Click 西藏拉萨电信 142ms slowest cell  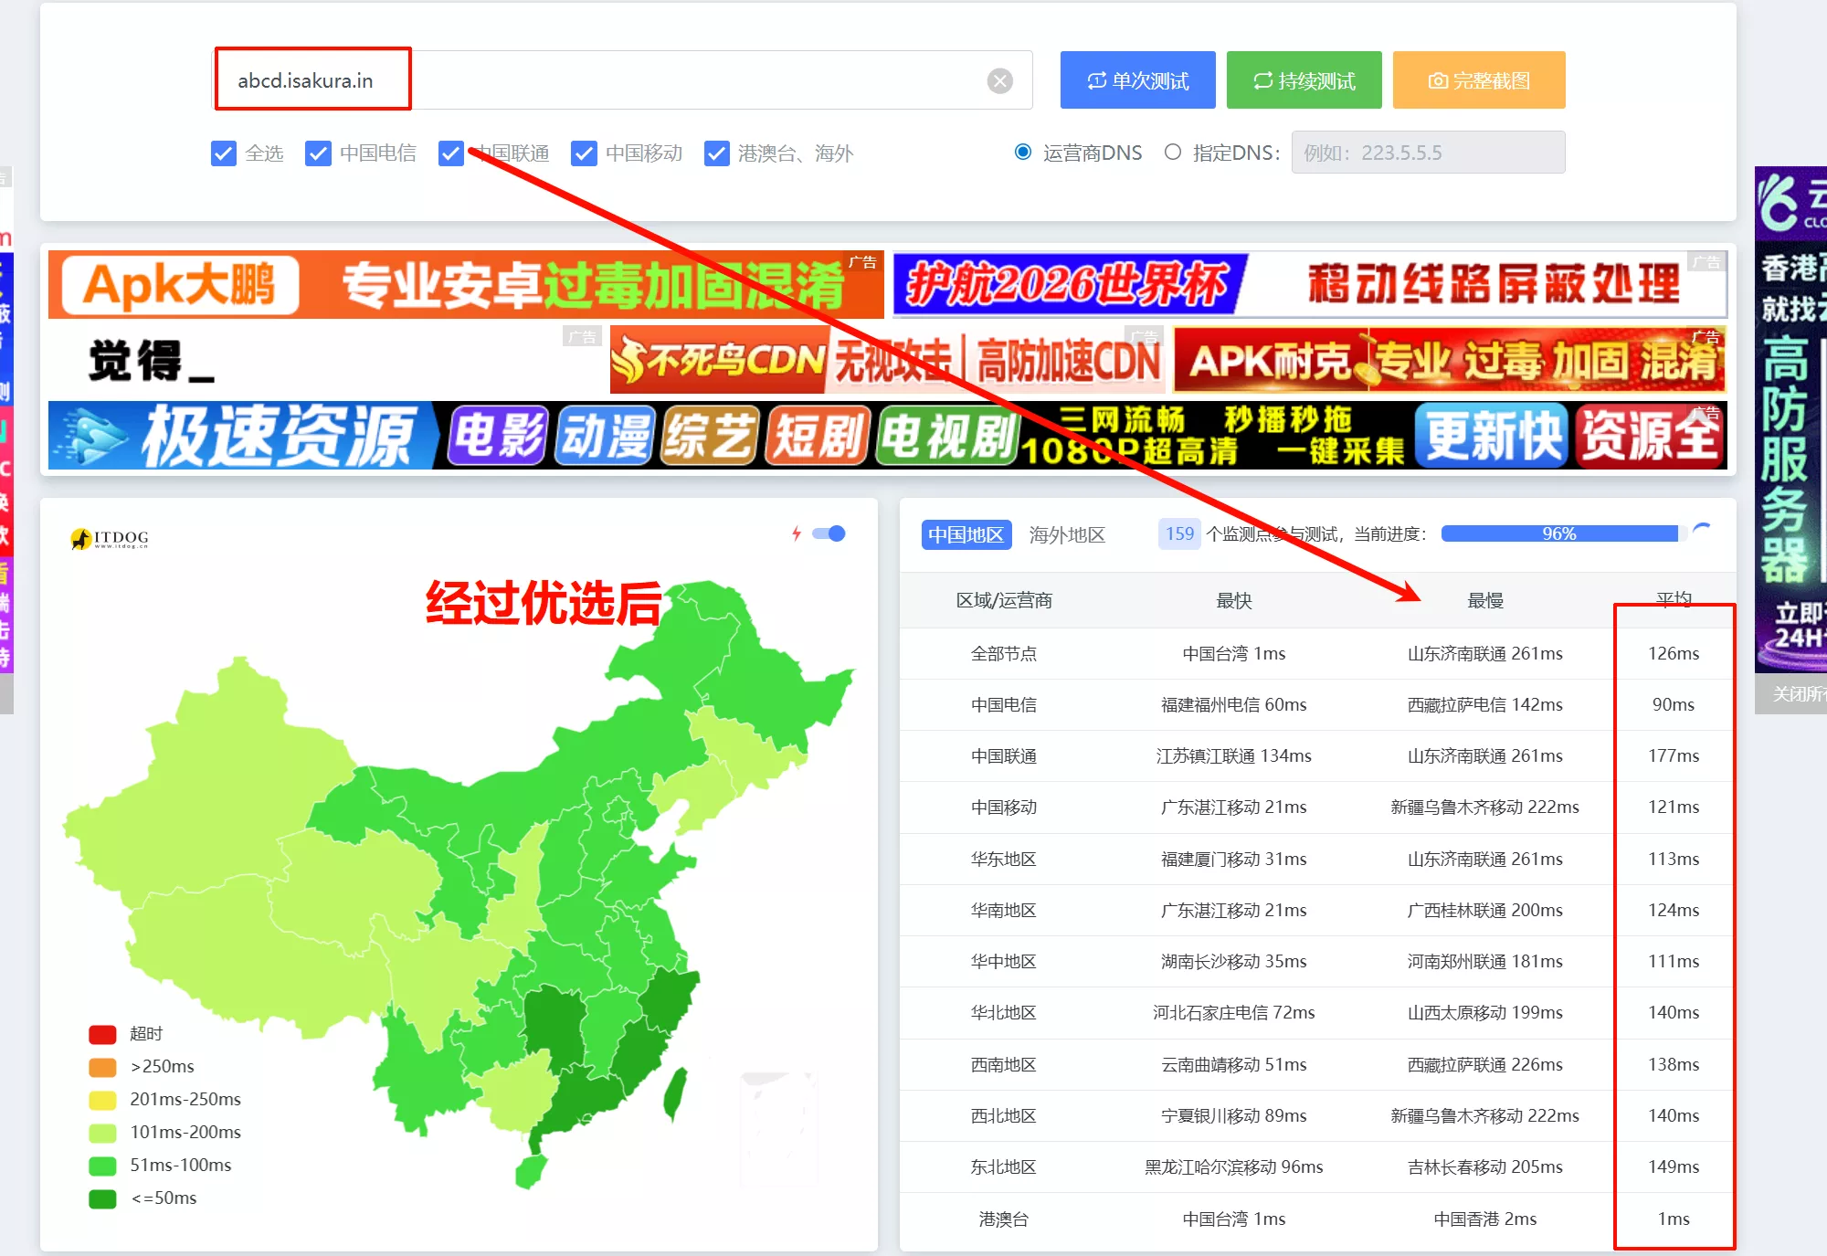click(x=1485, y=704)
